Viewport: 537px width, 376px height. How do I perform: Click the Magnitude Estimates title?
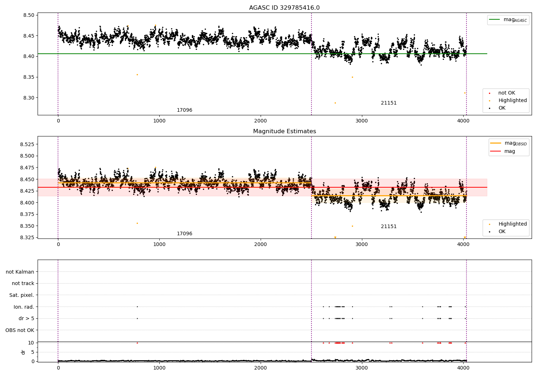coord(285,131)
